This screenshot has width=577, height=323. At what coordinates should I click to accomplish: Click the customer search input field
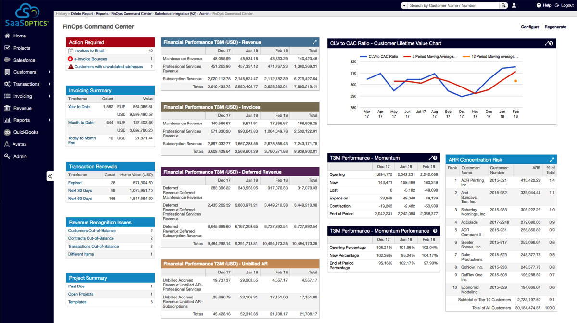click(453, 5)
